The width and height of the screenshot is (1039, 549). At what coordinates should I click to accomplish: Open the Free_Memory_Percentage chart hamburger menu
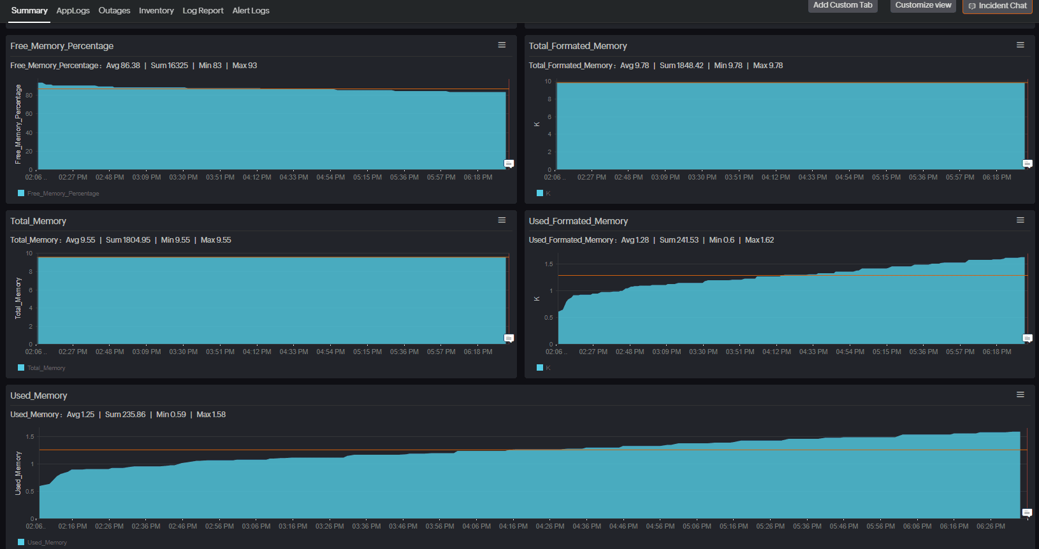(502, 45)
